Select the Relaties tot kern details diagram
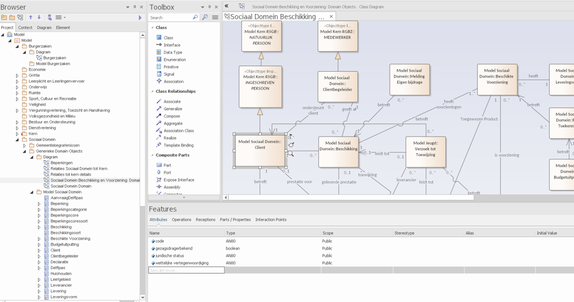 click(x=71, y=174)
